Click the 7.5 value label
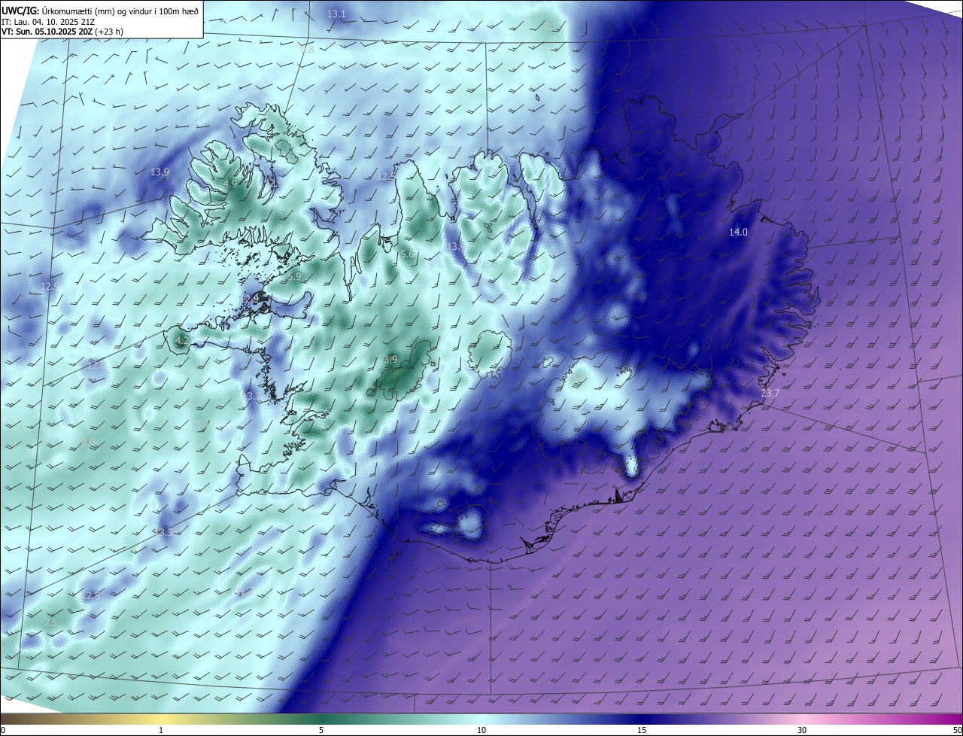This screenshot has height=736, width=963. click(x=50, y=623)
